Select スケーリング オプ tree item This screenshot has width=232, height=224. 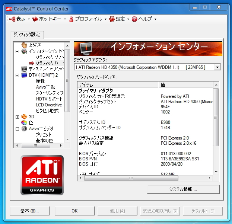click(x=50, y=93)
